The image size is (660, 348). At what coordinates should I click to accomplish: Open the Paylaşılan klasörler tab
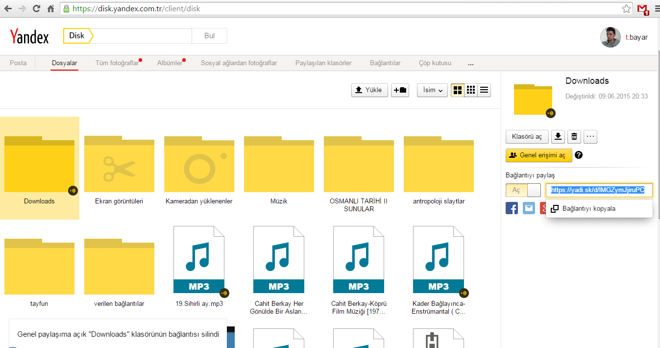[323, 63]
